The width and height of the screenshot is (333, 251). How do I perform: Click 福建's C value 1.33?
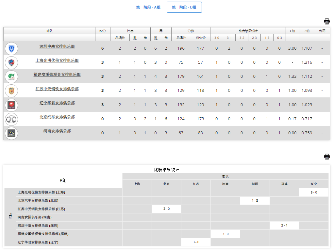click(x=292, y=76)
